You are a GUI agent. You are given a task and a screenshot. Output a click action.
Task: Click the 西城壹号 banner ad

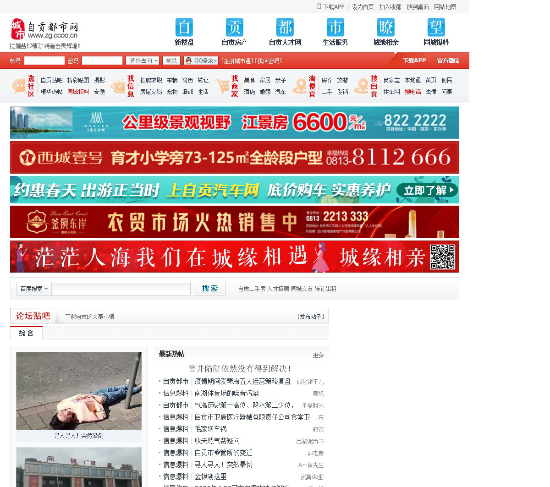point(235,157)
